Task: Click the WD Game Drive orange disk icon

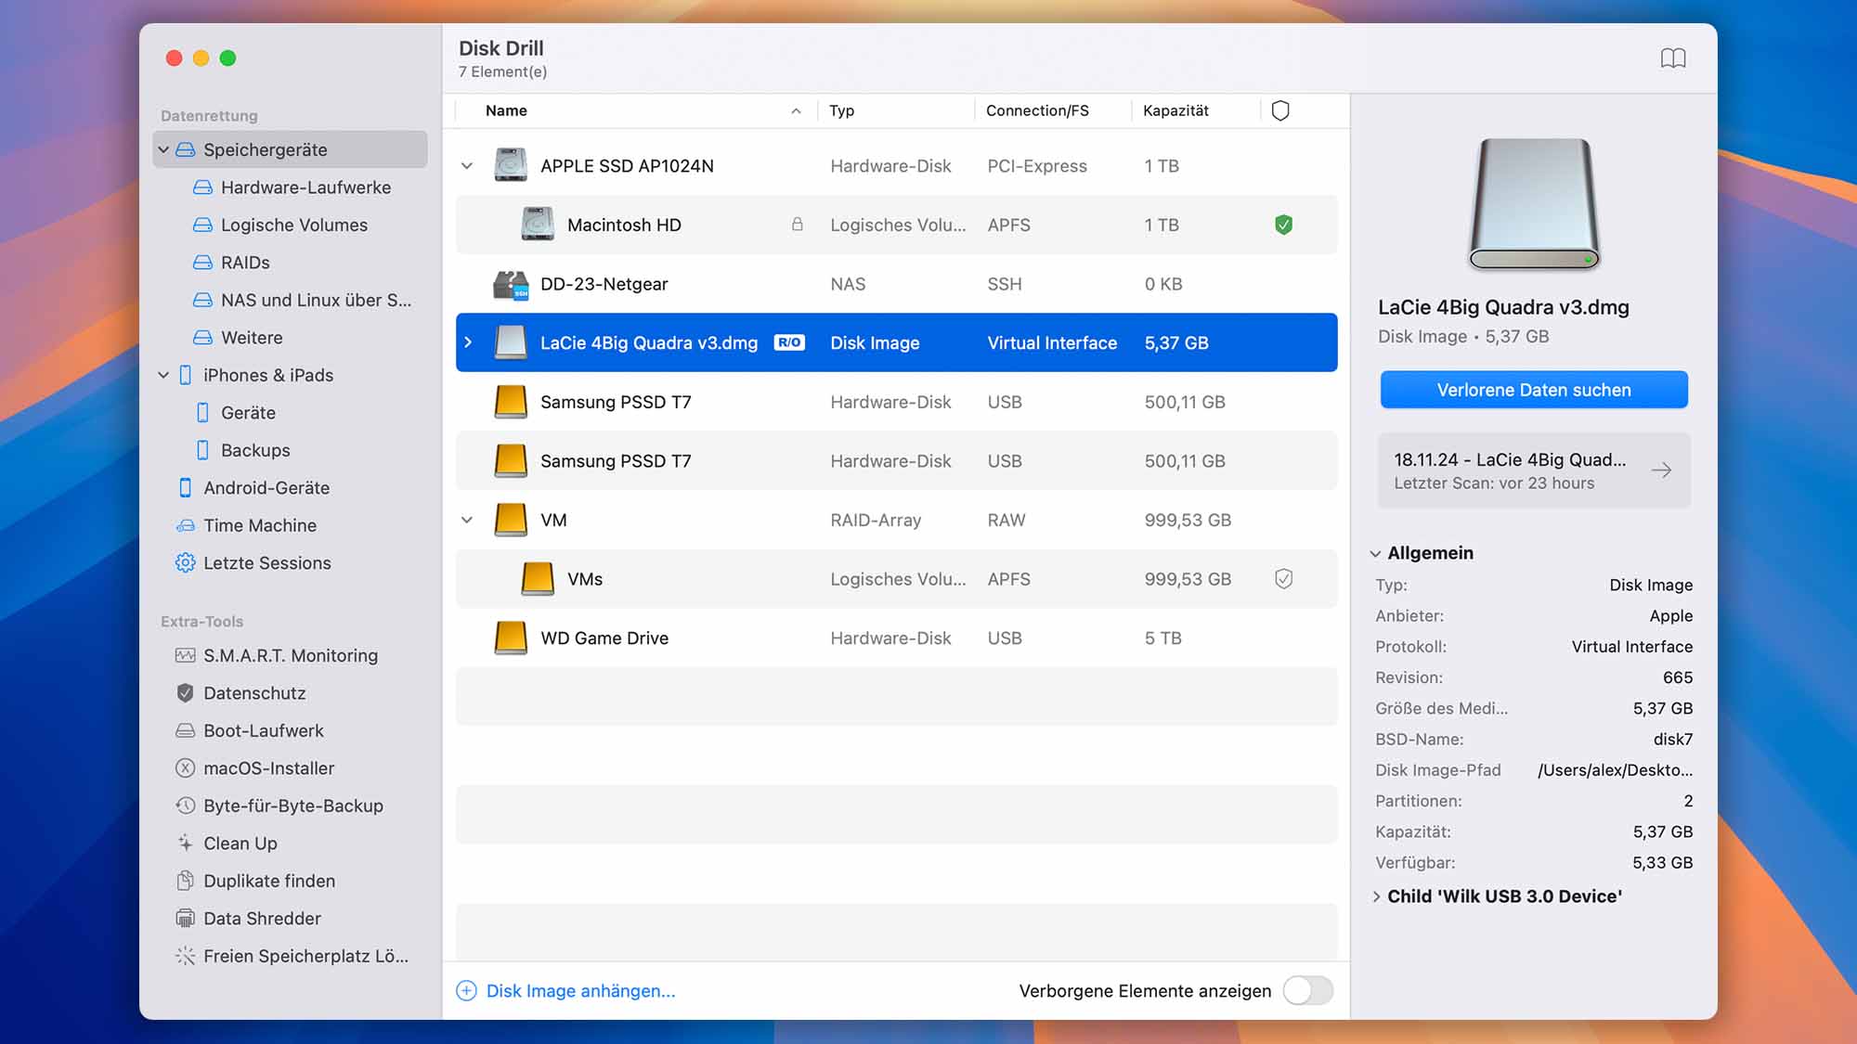Action: (511, 638)
